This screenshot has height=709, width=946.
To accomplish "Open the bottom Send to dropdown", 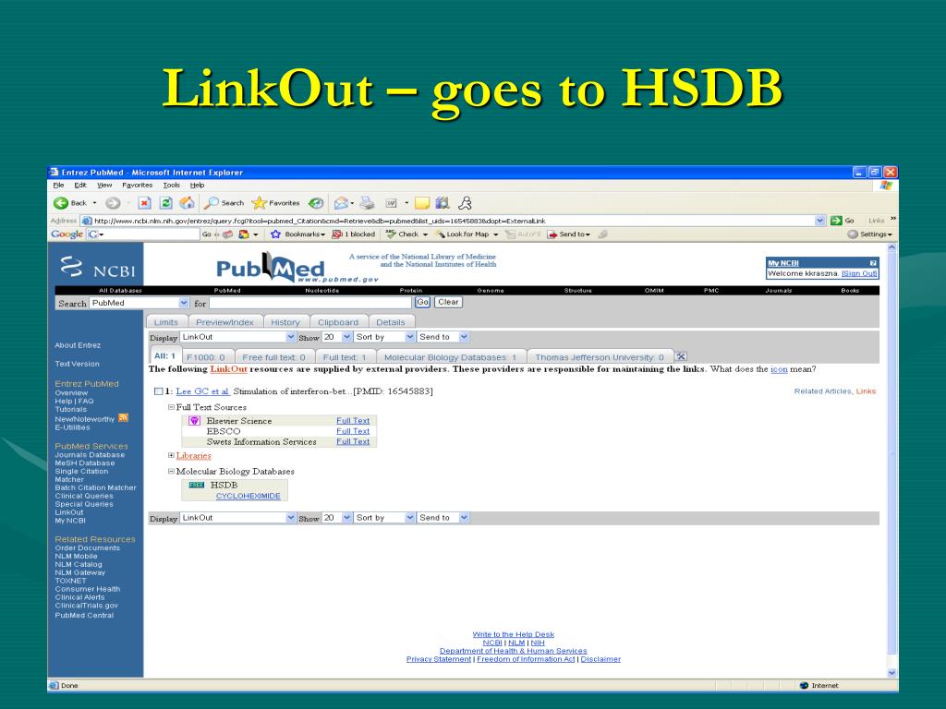I will point(464,518).
